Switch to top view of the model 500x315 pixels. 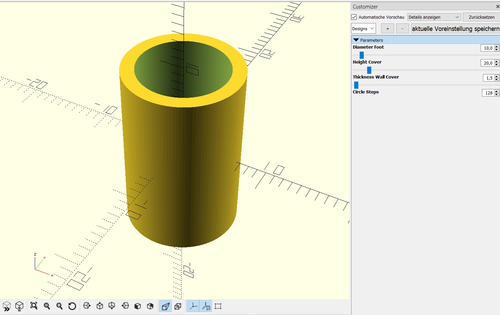pyautogui.click(x=99, y=306)
